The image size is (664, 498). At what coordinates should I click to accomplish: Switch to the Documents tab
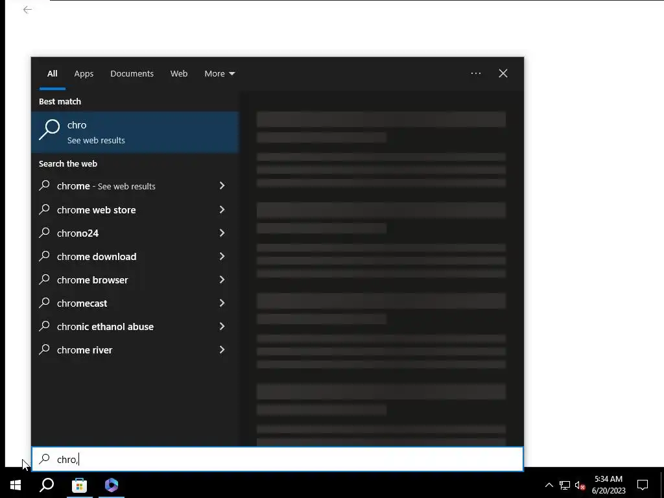pos(132,74)
